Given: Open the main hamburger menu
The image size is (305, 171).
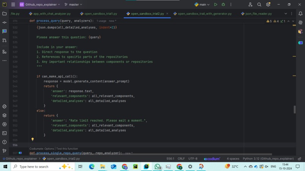Looking at the screenshot, I should [13, 5].
